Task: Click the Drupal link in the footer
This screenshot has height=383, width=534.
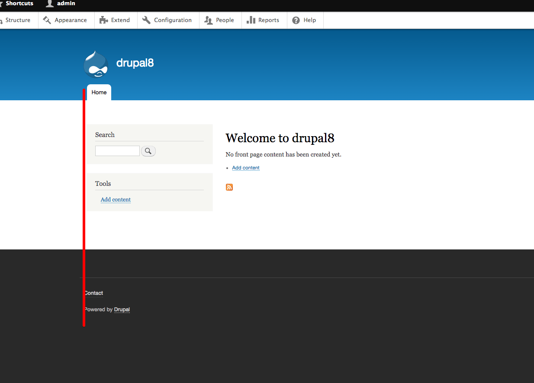Action: (x=122, y=310)
